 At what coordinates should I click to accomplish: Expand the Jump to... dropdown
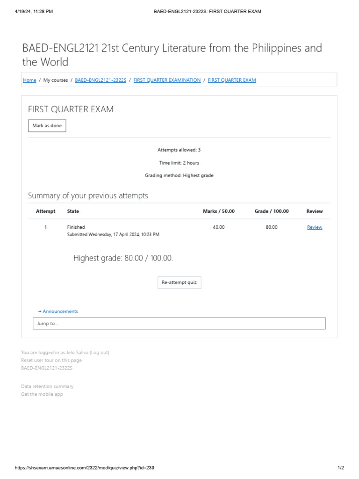(x=179, y=323)
